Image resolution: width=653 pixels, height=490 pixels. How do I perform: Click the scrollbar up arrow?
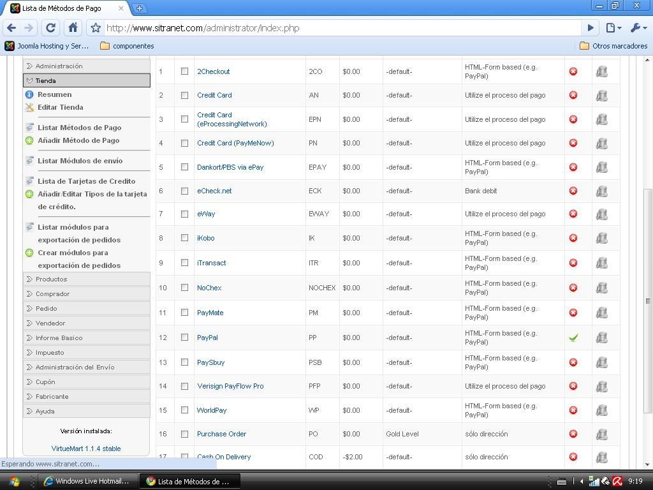click(x=648, y=61)
